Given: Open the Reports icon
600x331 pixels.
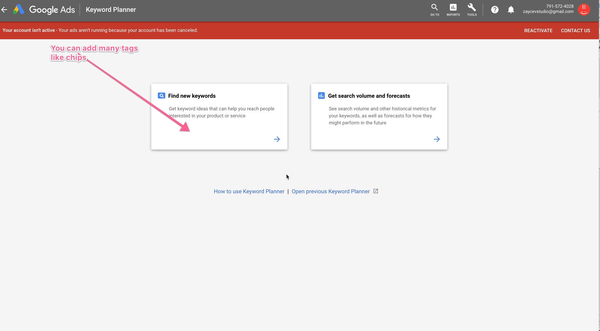Looking at the screenshot, I should [x=453, y=10].
